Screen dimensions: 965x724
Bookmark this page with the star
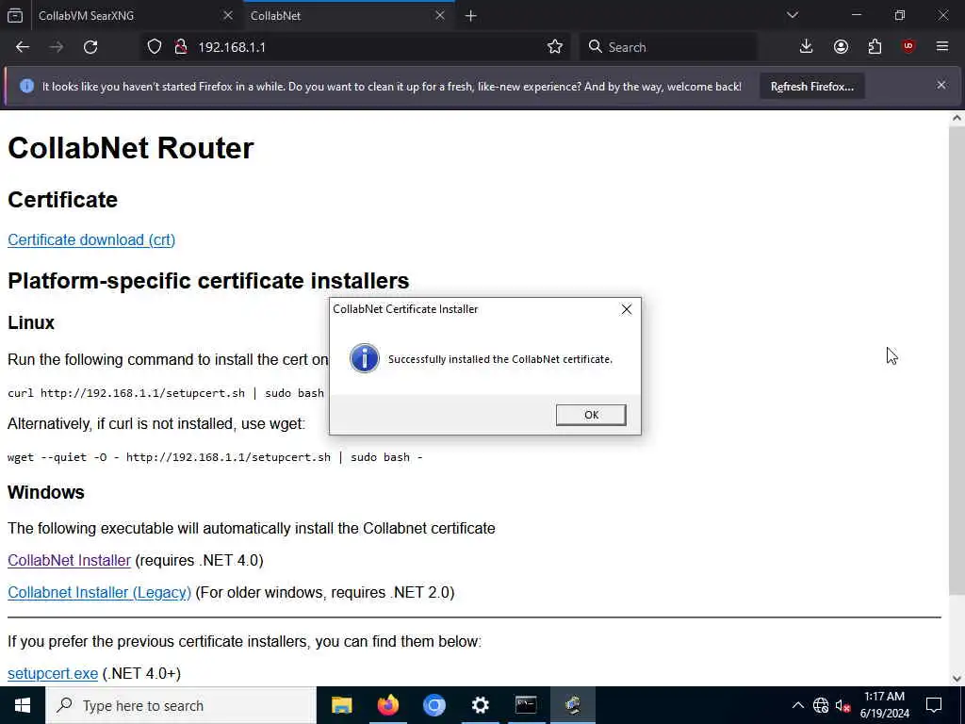click(x=554, y=47)
